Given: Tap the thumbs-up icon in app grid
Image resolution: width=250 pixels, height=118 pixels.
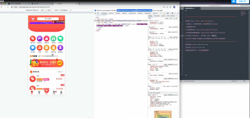Looking at the screenshot, I should [47, 39].
